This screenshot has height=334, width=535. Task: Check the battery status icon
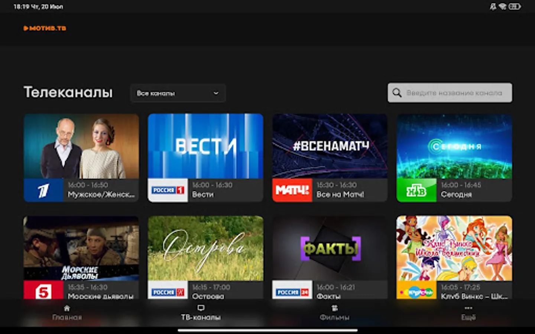pyautogui.click(x=515, y=6)
